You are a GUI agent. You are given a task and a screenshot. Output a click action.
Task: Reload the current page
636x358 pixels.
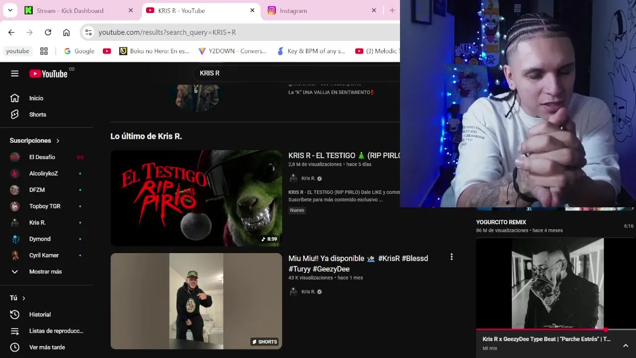pos(48,32)
